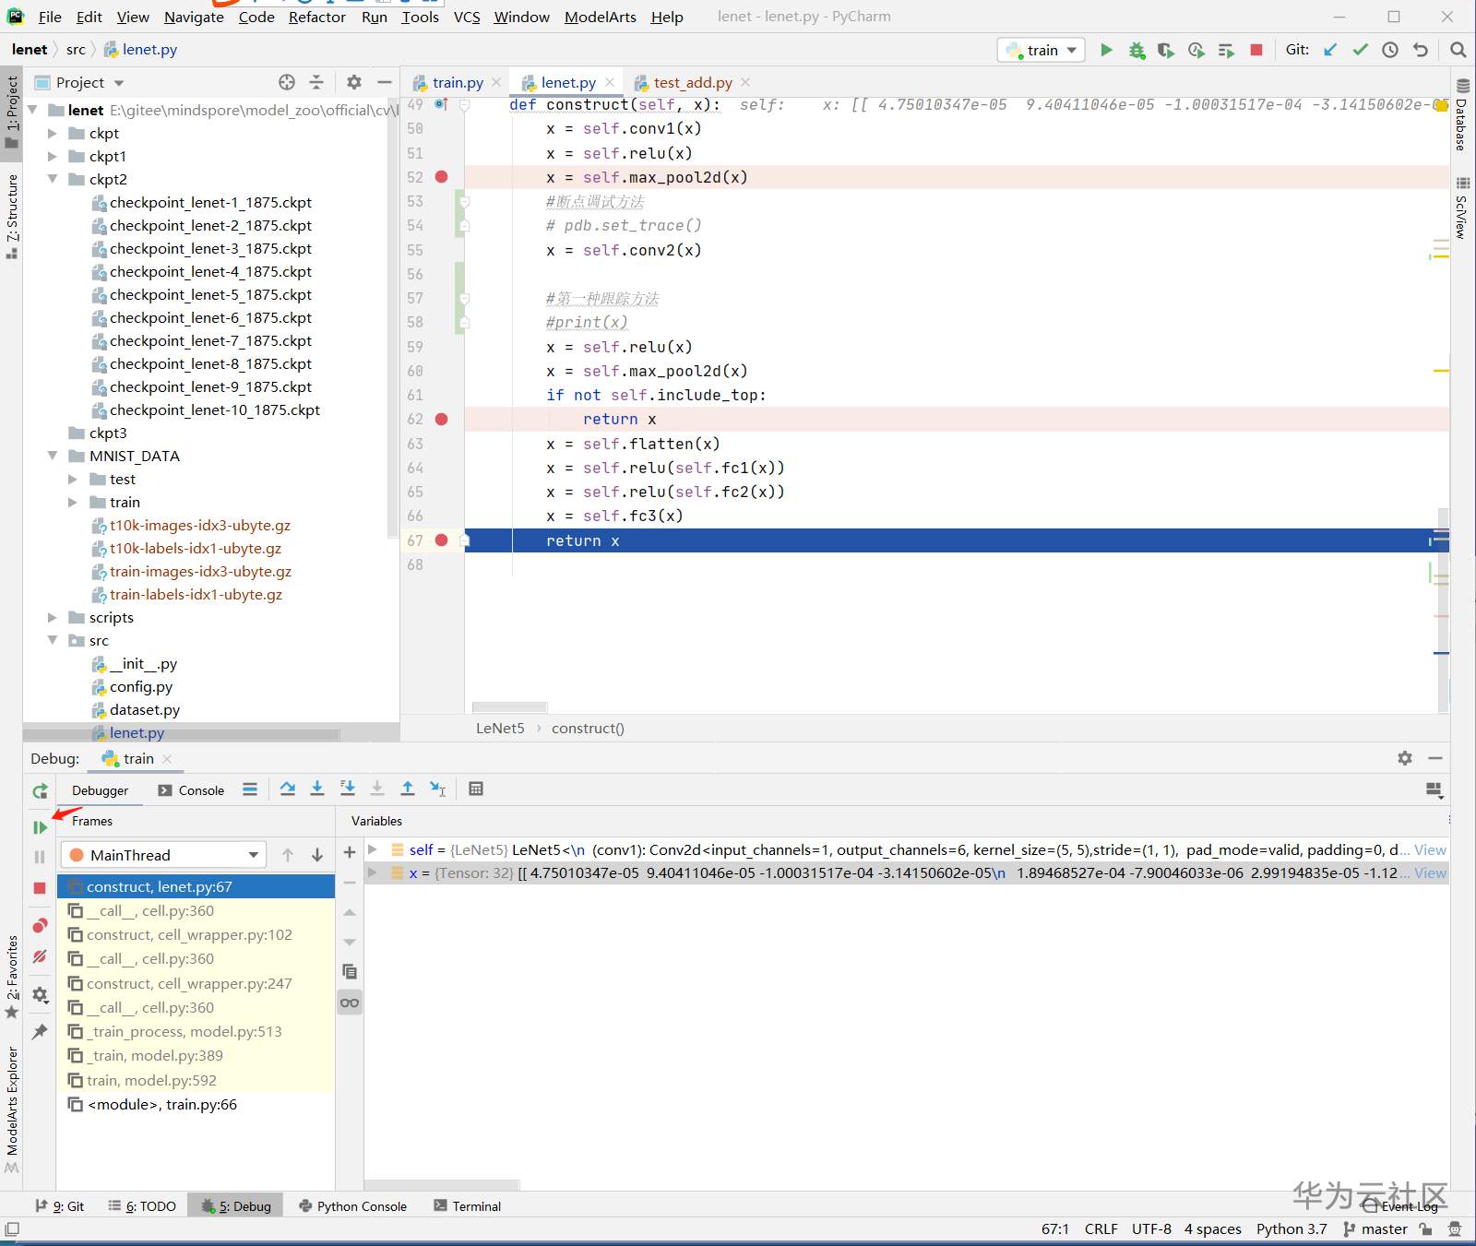Open the Evaluate Expression calculator icon

pos(476,789)
